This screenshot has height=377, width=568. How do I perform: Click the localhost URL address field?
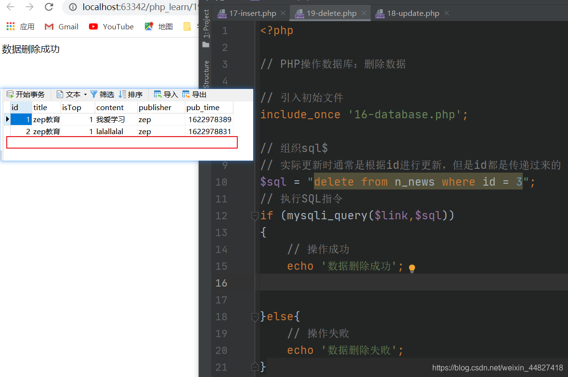[x=140, y=7]
